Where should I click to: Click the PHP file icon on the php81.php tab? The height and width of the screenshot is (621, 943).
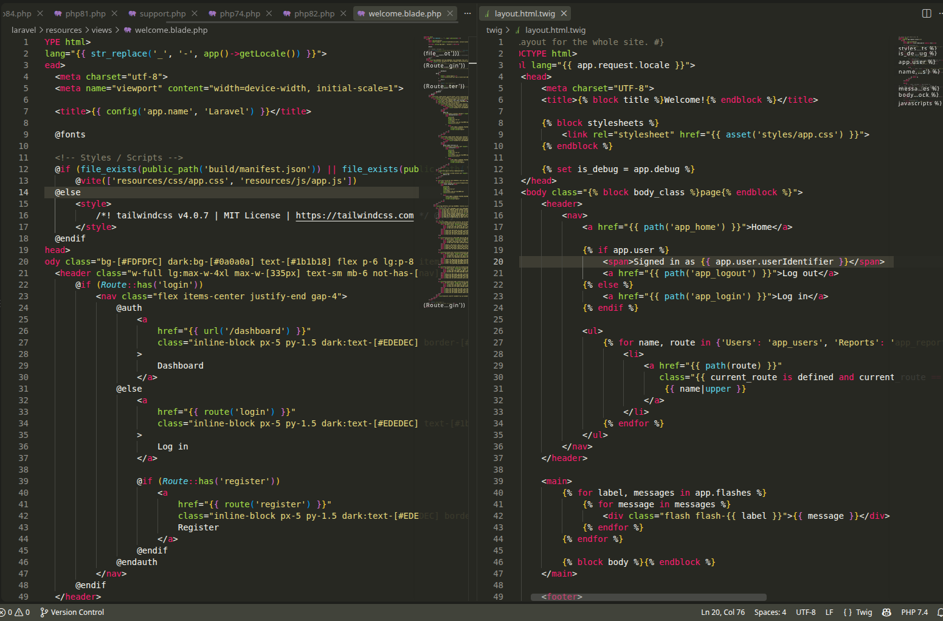coord(58,13)
